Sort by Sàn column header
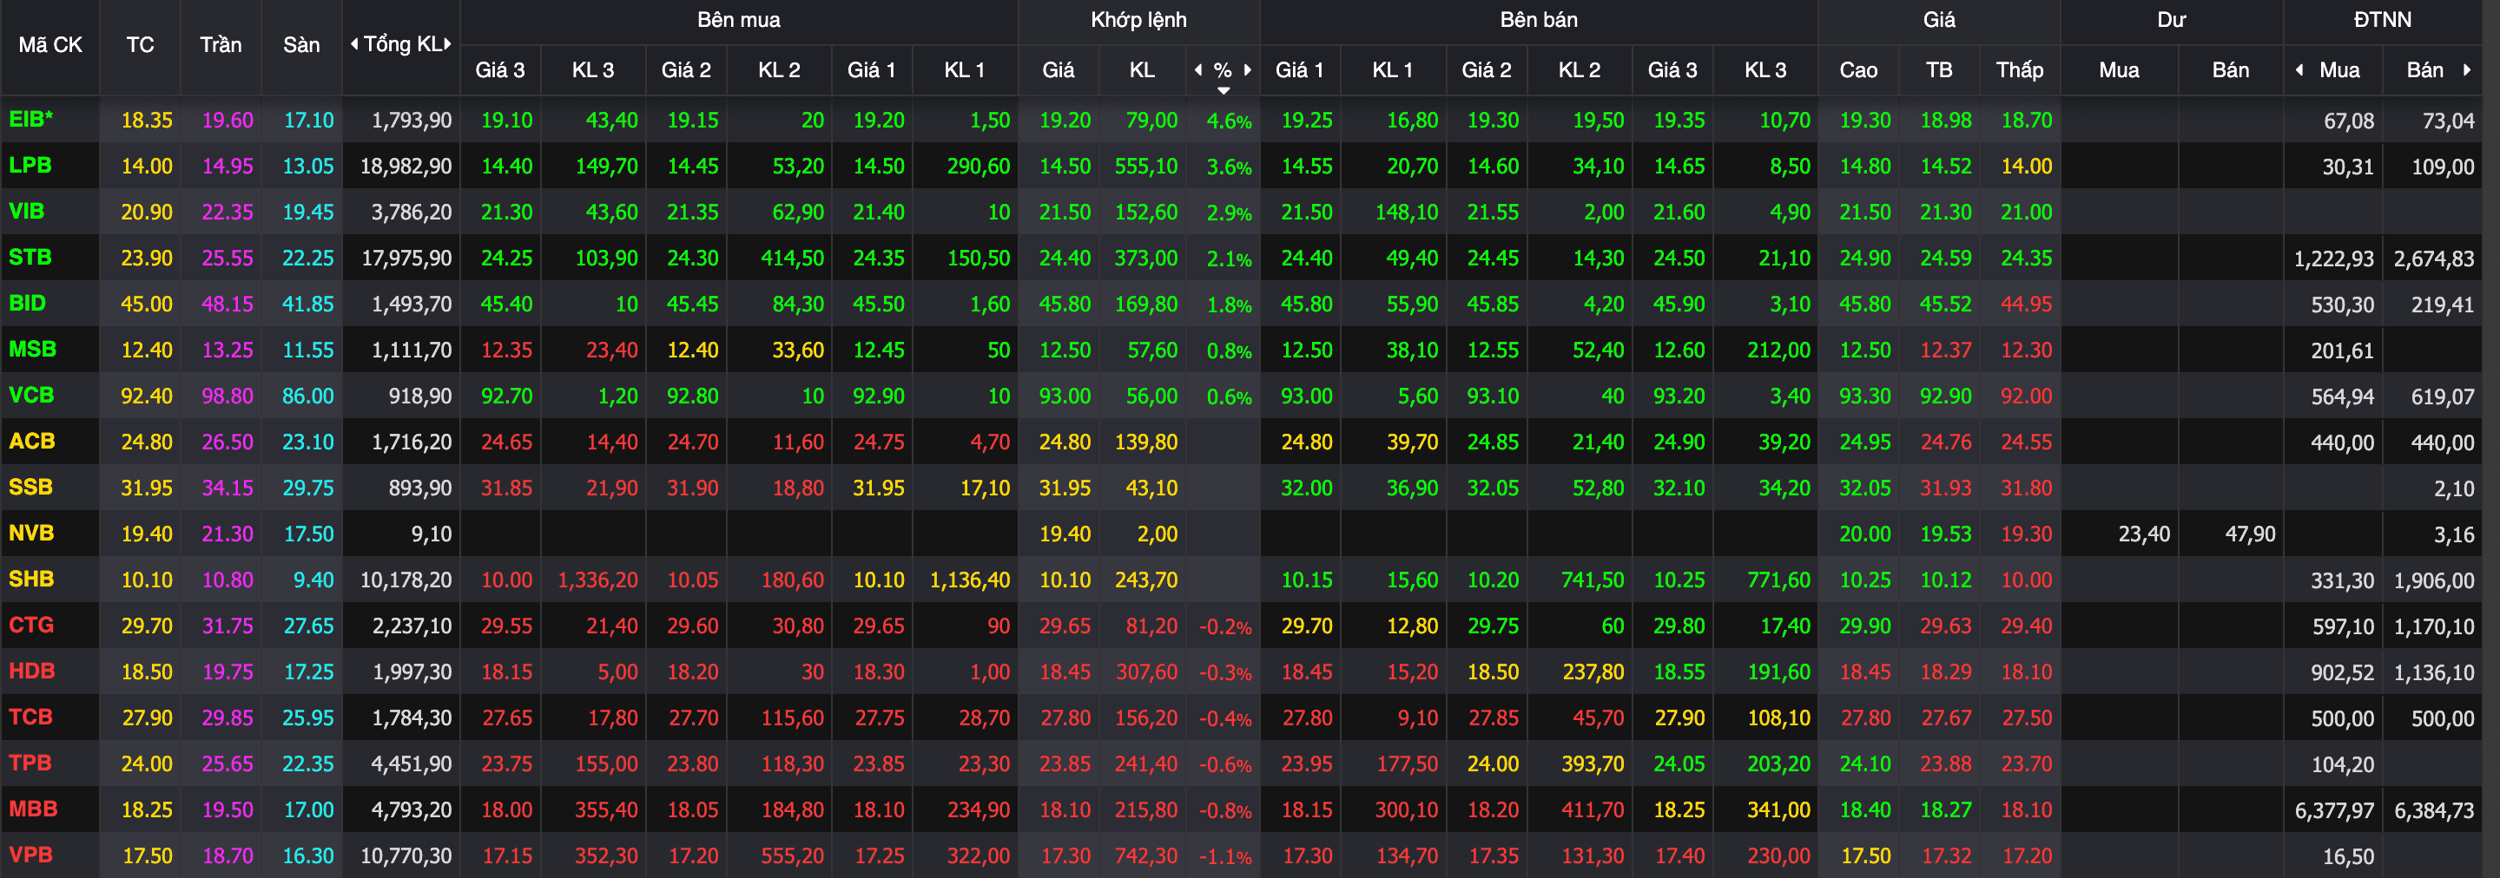 point(300,44)
